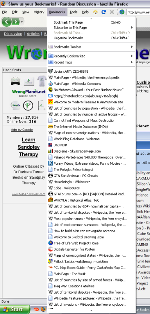Click the green Forward arrow button
This screenshot has height=314, width=150.
[x=16, y=22]
